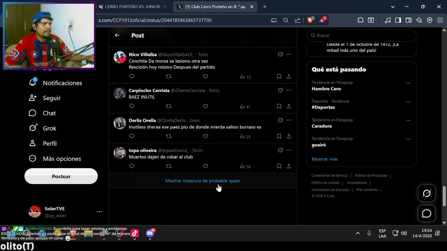Open options for #Deportes trend
The width and height of the screenshot is (447, 251).
click(408, 102)
